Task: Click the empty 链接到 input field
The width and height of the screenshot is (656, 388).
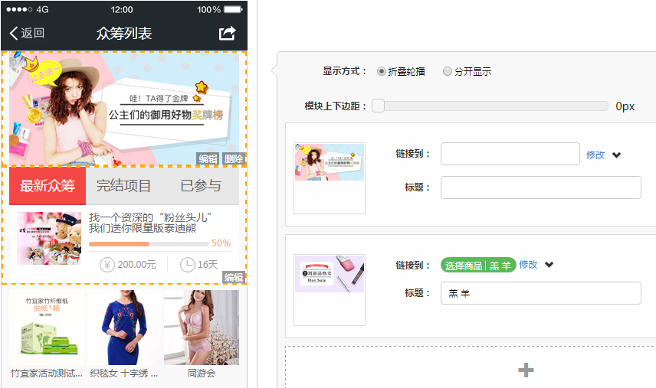Action: (x=510, y=154)
